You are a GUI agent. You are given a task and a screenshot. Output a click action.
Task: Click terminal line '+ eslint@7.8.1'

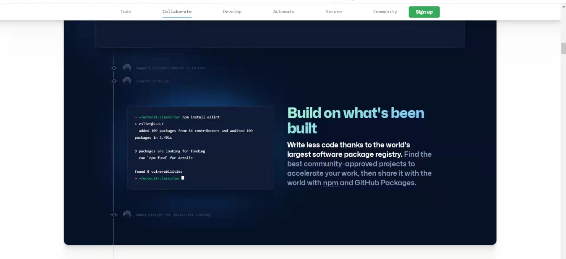coord(149,124)
